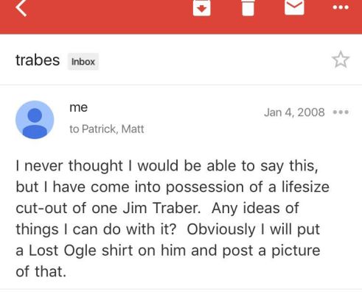Tap the 'Jim Traber' text in message
362x294 pixels.
tap(161, 208)
